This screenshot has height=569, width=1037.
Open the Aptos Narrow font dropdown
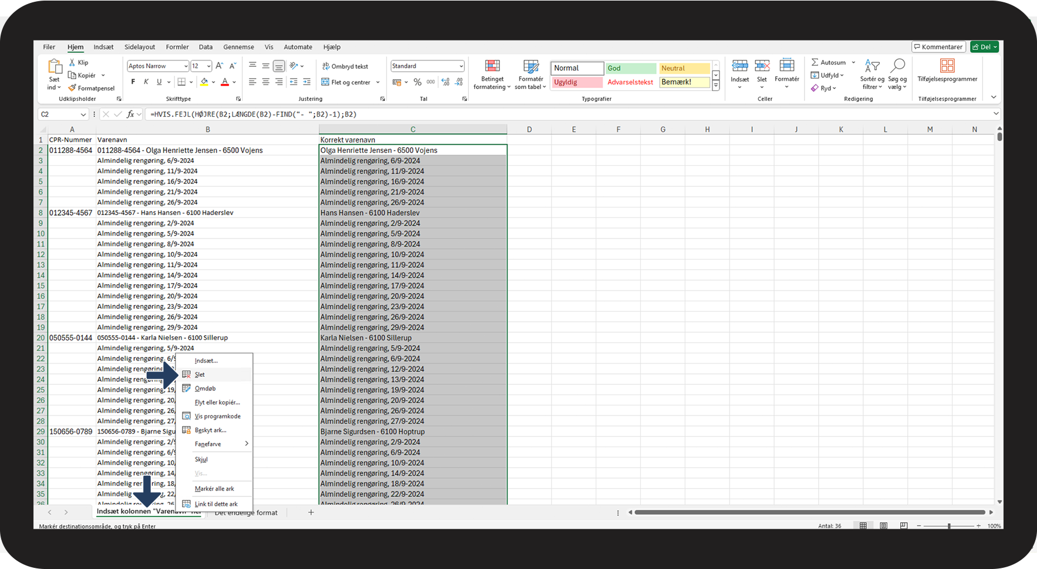(x=185, y=66)
